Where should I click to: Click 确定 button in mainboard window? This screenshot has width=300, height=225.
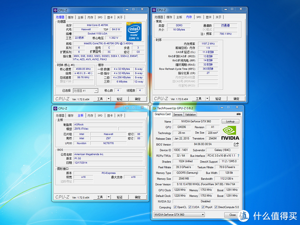(138, 197)
